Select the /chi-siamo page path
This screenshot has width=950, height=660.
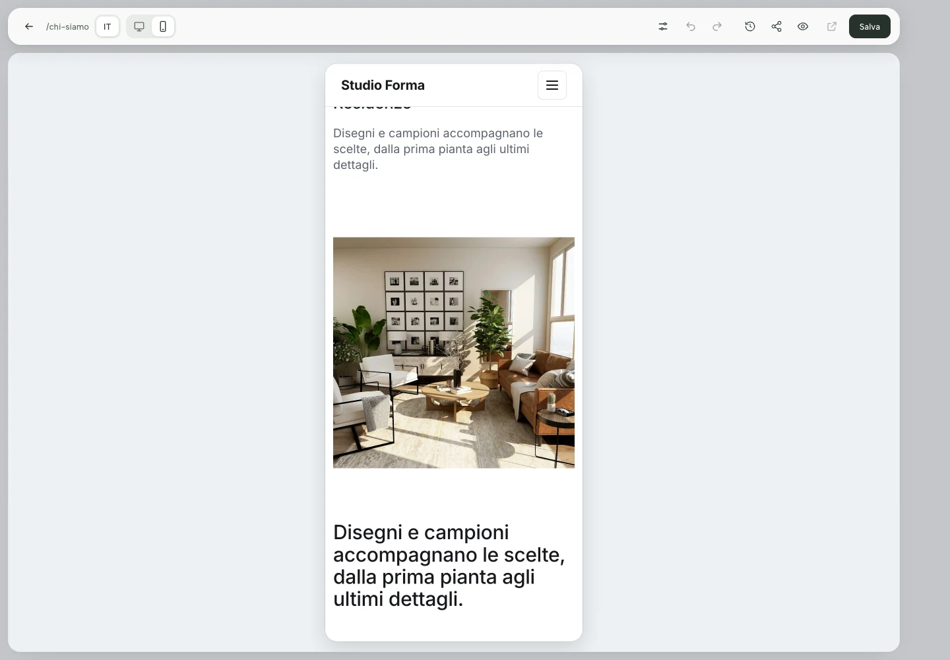[x=67, y=26]
